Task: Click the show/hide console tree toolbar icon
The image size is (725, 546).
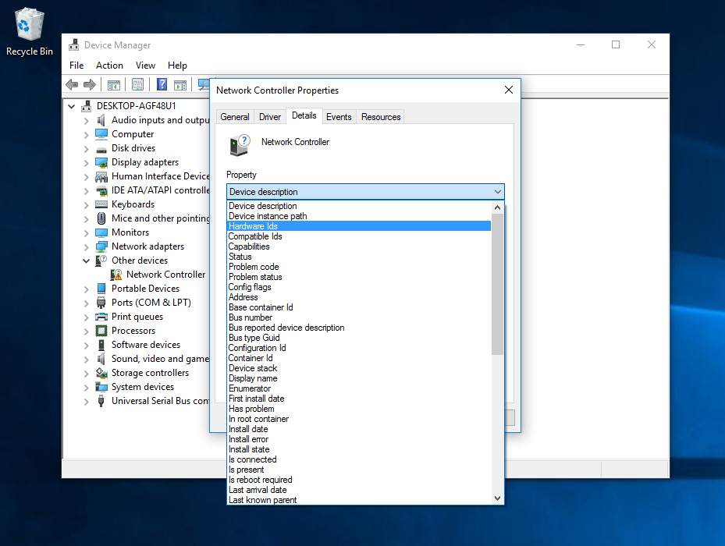Action: coord(114,84)
